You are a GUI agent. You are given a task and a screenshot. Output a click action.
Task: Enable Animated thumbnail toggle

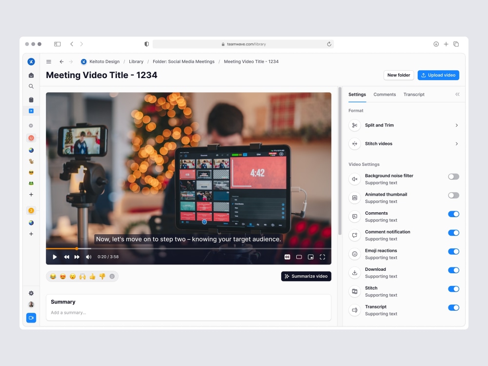click(x=453, y=196)
